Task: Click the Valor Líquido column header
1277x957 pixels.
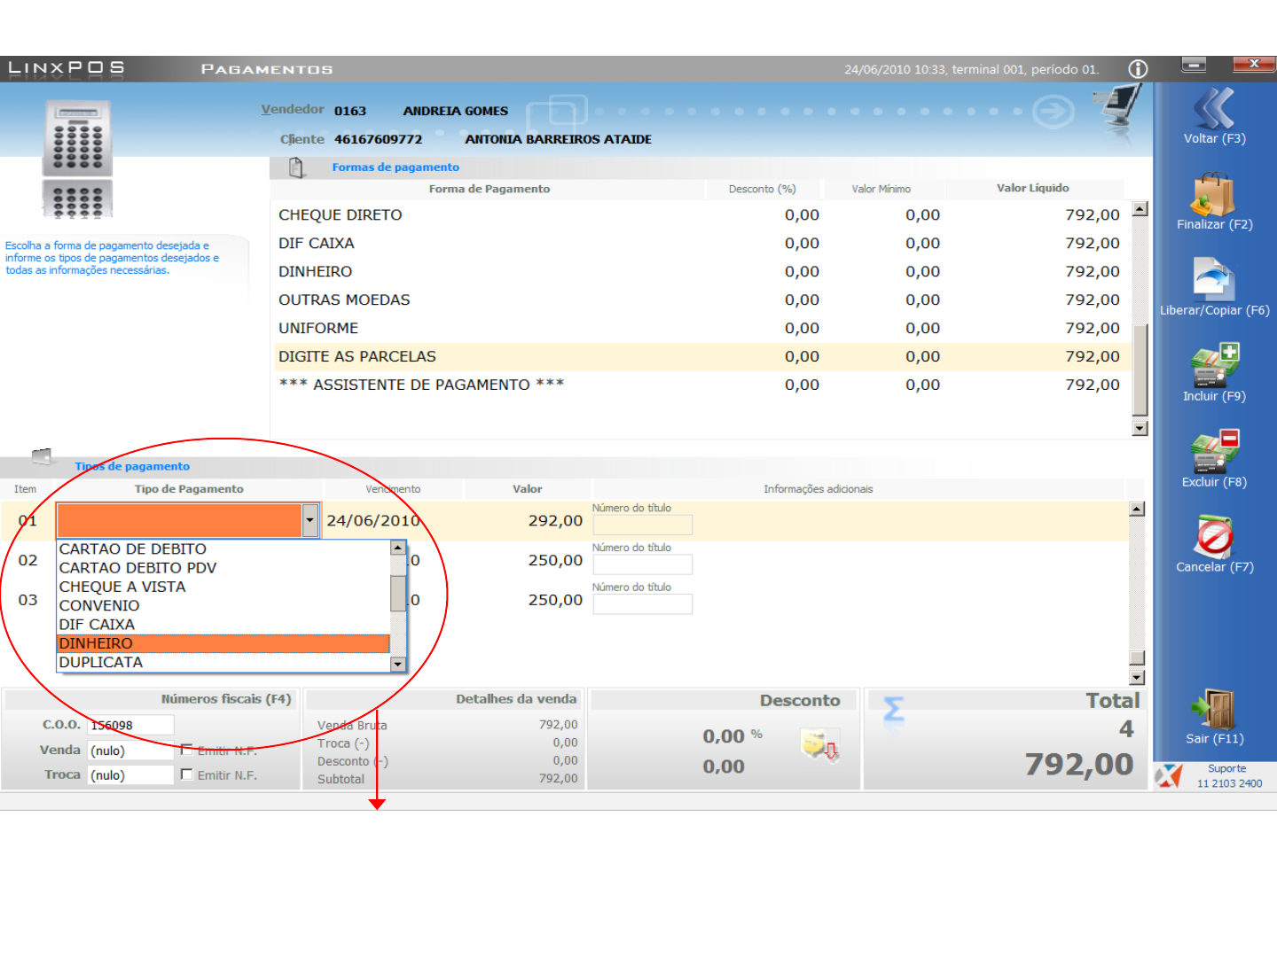Action: (1033, 188)
